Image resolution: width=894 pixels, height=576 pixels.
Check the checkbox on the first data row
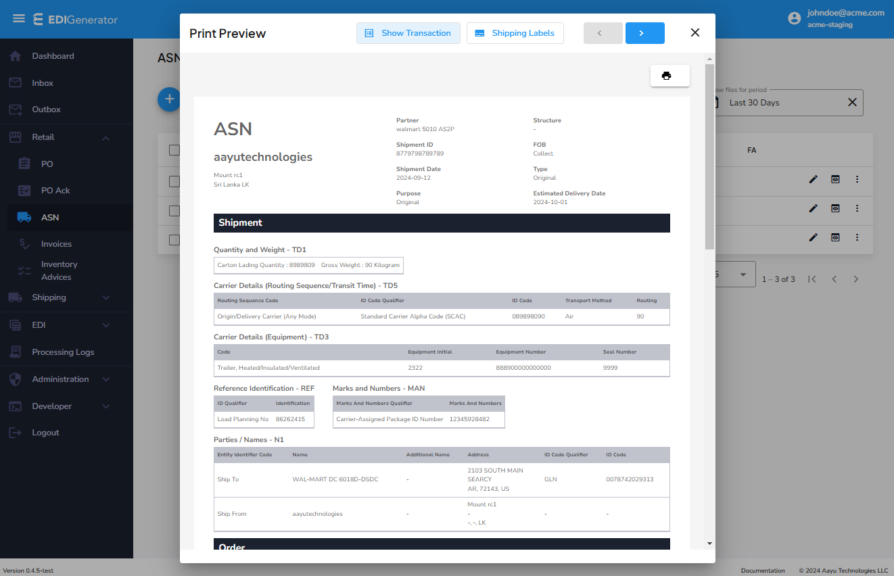click(x=174, y=181)
